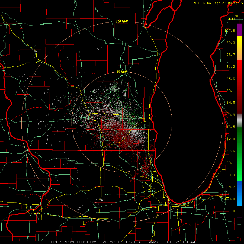Click the 14.5 velocity scale value

pyautogui.click(x=231, y=103)
